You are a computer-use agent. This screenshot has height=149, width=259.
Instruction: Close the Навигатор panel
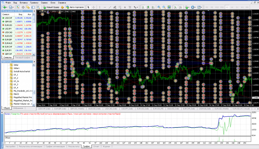tap(34, 62)
